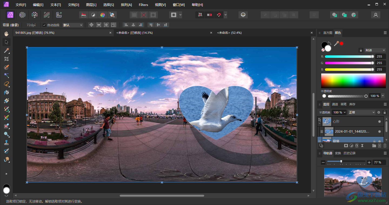Open the 图层[L] menu
The width and height of the screenshot is (389, 205).
click(91, 5)
